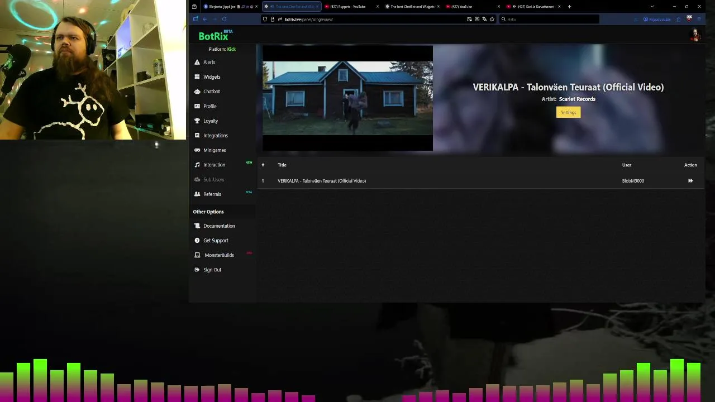Screen dimensions: 715x402
Task: Open the Interaction music note icon
Action: click(197, 165)
